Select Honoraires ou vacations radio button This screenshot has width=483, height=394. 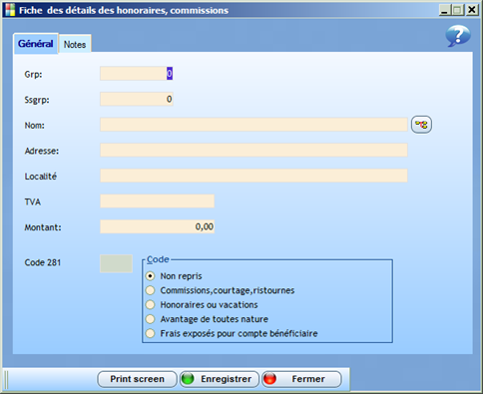151,304
